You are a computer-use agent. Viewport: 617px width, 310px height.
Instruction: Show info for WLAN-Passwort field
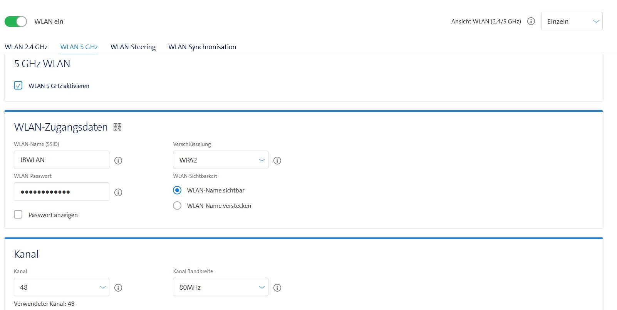(x=118, y=192)
